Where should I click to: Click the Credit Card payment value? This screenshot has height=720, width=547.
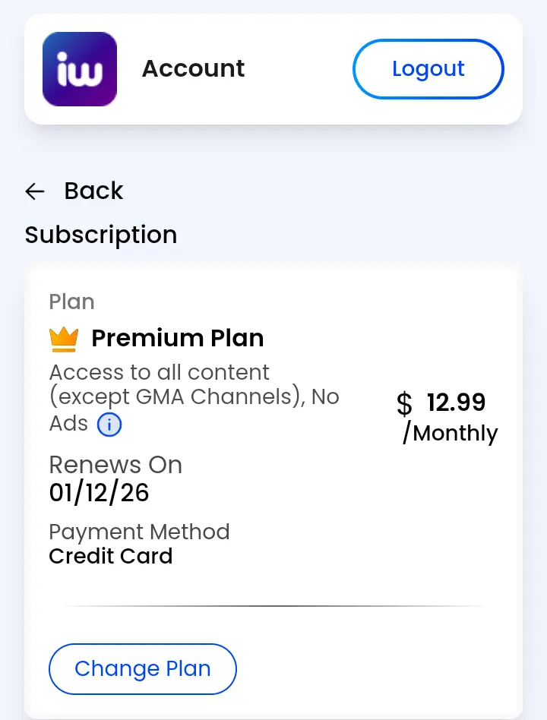[x=111, y=556]
